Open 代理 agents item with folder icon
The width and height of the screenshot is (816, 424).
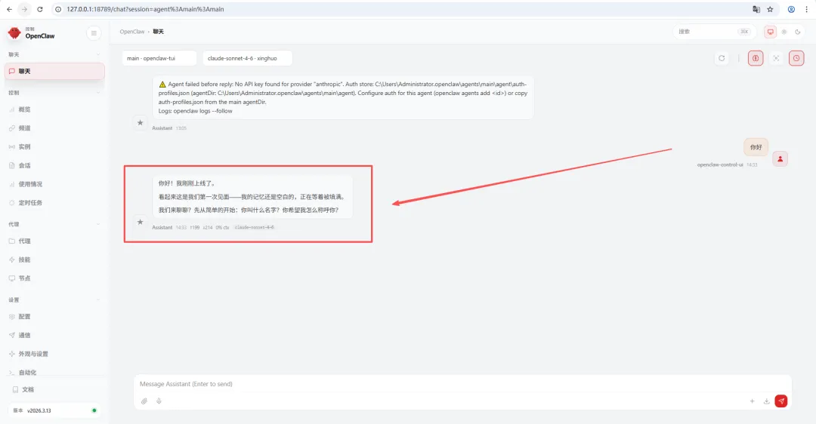(x=54, y=241)
